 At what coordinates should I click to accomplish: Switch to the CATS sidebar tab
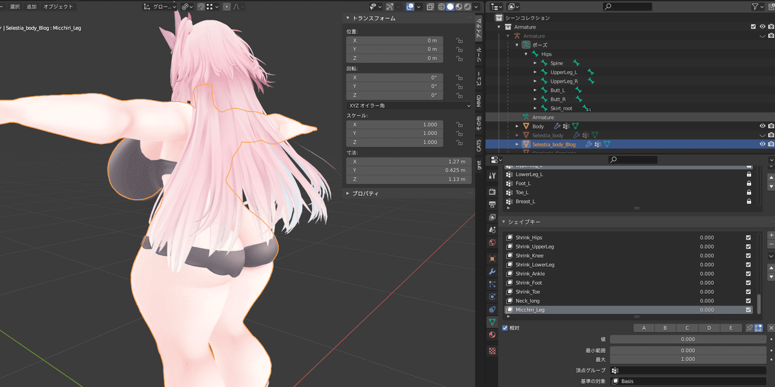pyautogui.click(x=479, y=144)
